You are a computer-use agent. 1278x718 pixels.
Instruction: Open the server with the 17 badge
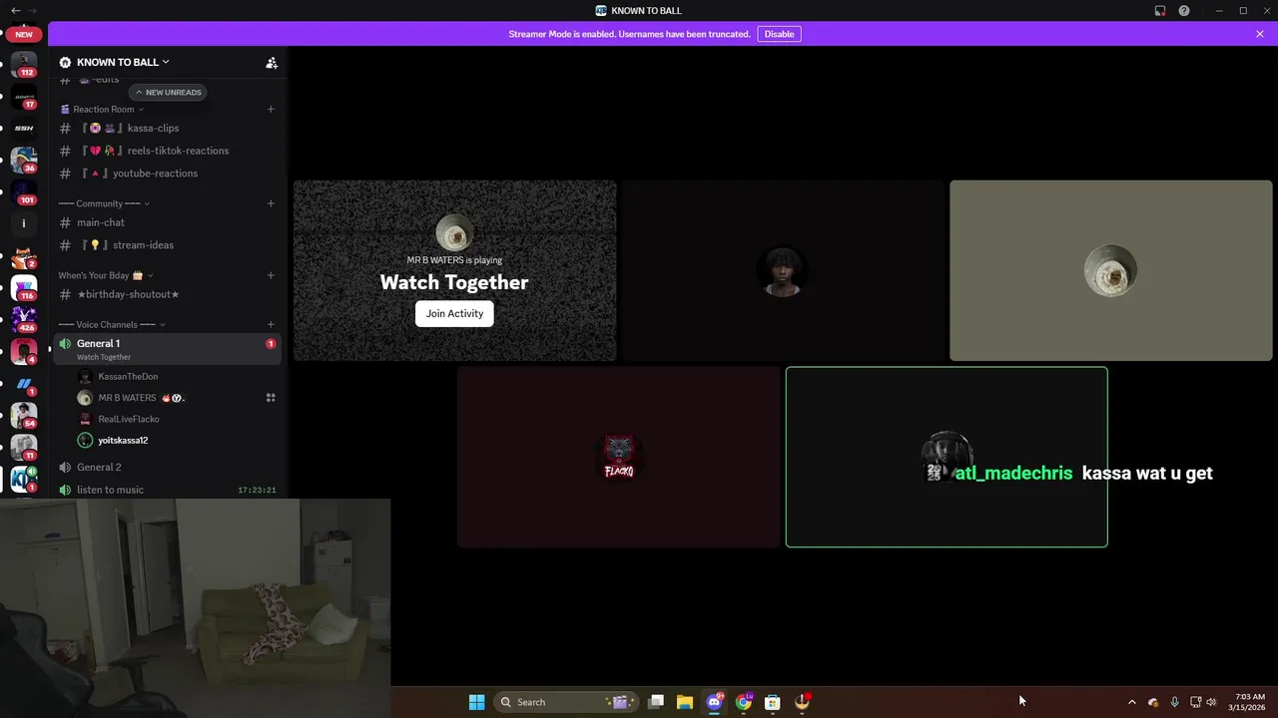pyautogui.click(x=24, y=97)
